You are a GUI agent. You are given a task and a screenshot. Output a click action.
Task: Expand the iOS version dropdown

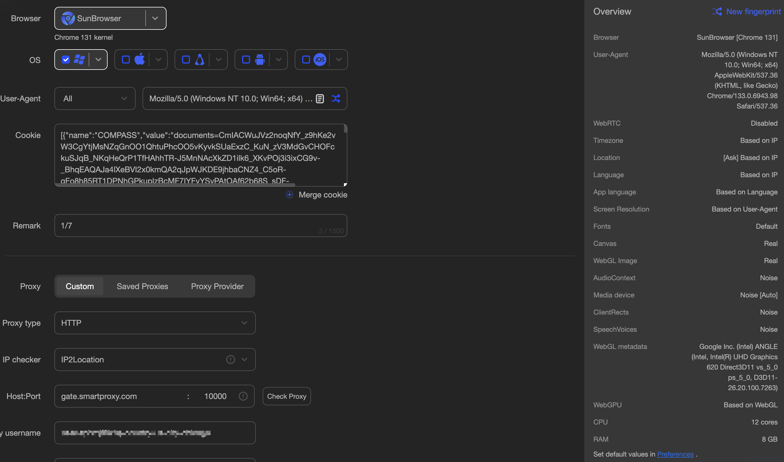339,60
